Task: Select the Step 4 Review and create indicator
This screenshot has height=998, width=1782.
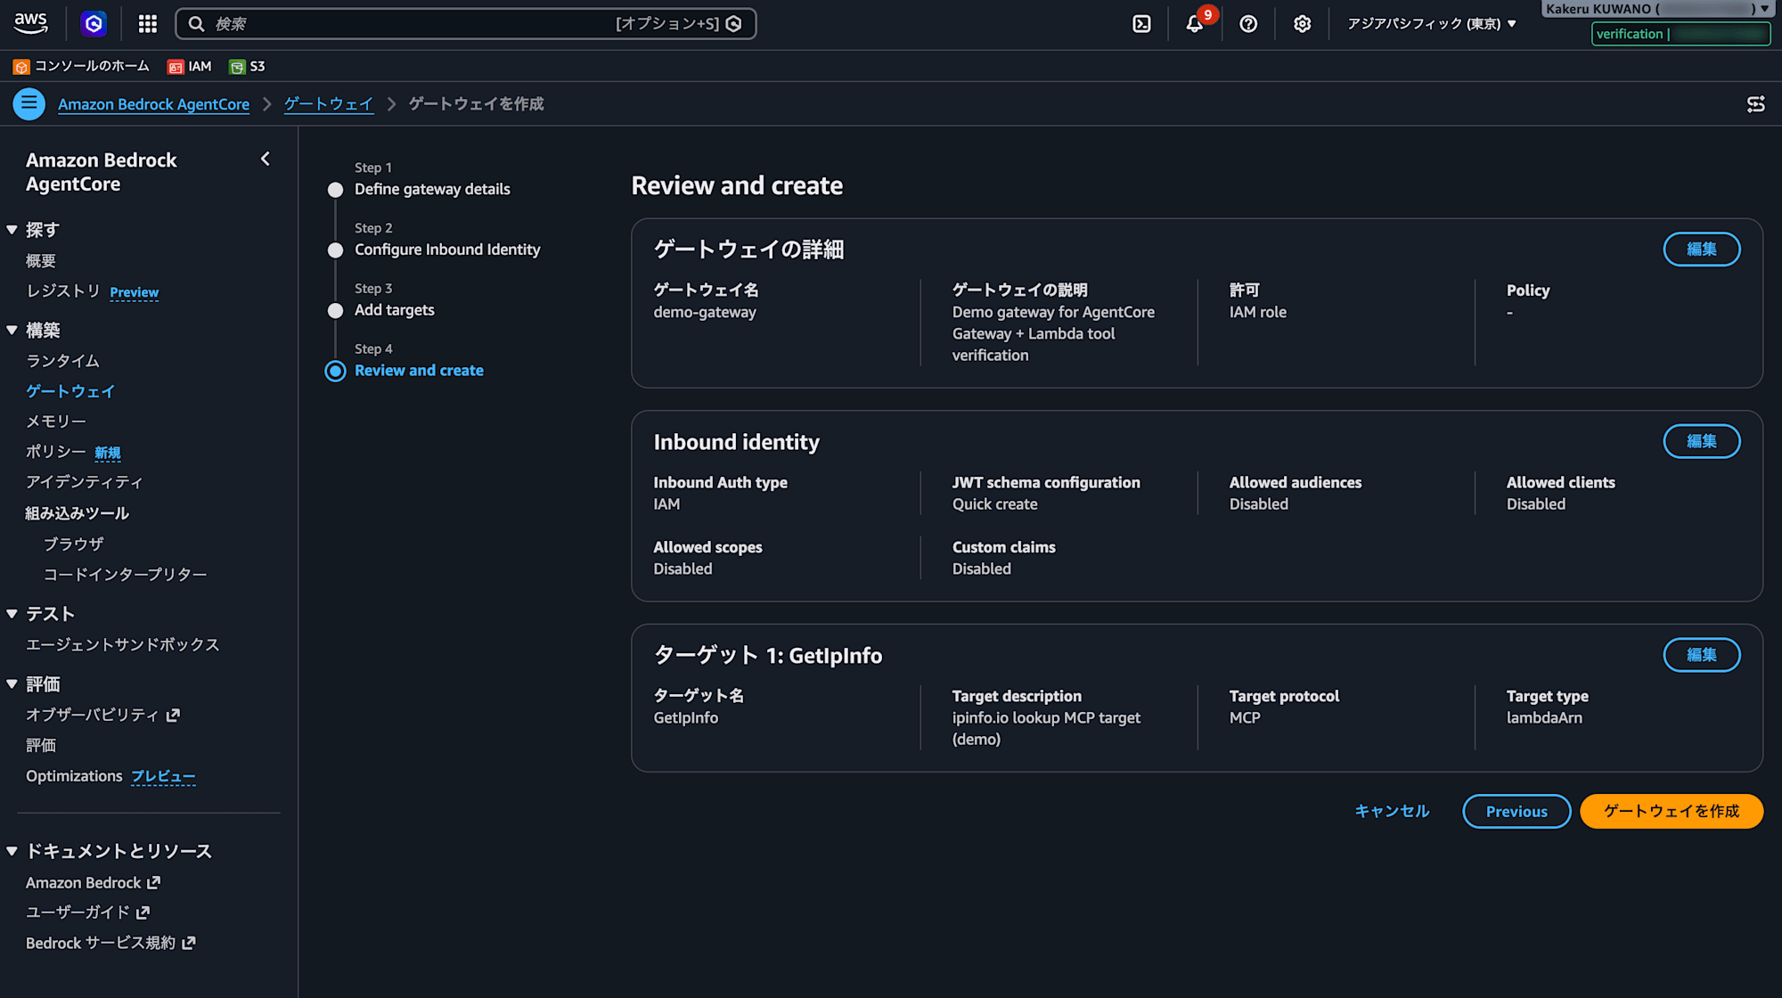Action: 335,371
